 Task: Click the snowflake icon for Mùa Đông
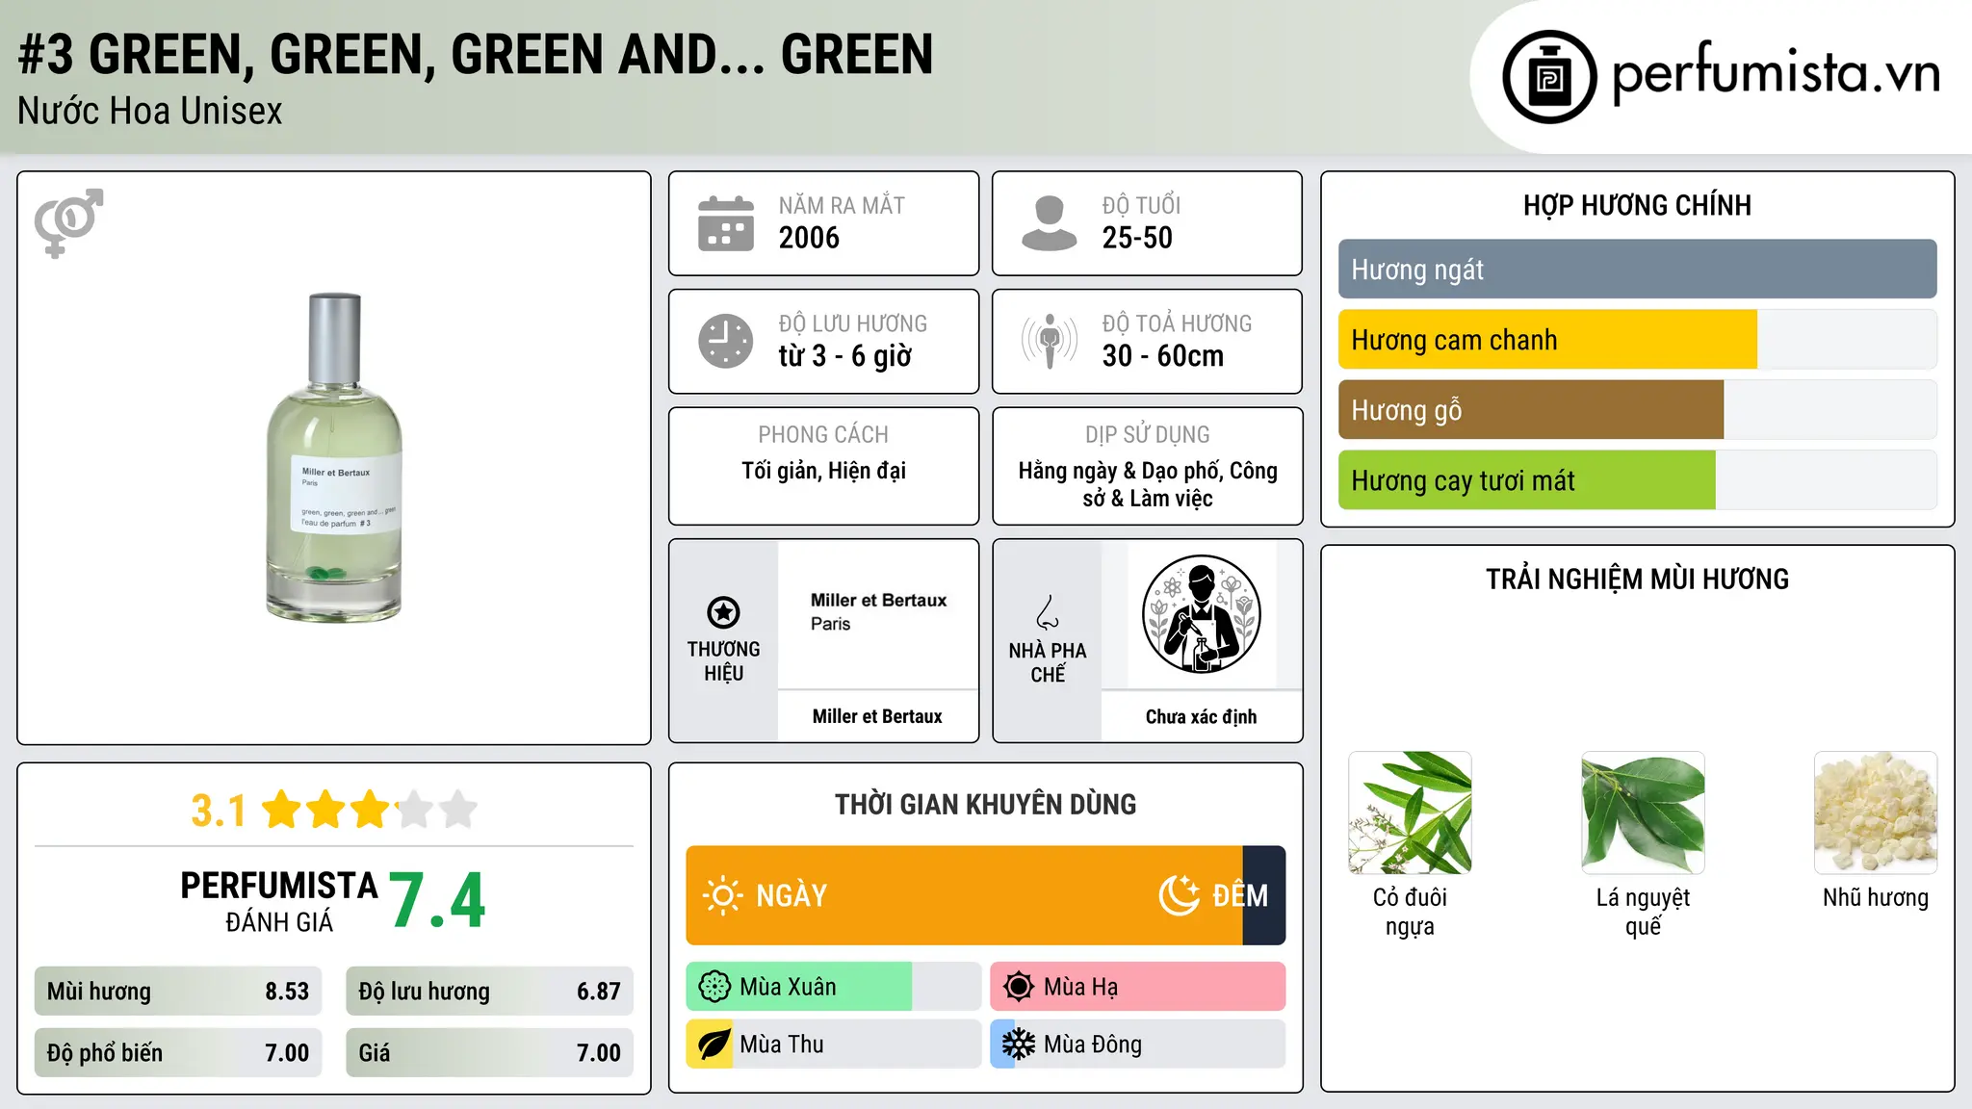coord(1019,1045)
